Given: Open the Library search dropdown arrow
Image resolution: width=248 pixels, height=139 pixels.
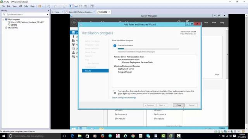Looking at the screenshot, I should click(47, 15).
